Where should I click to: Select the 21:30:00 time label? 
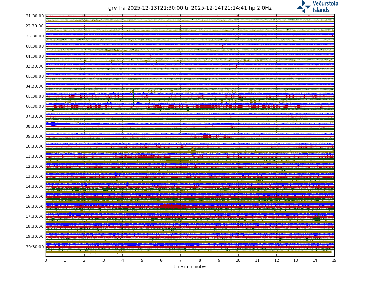[35, 16]
